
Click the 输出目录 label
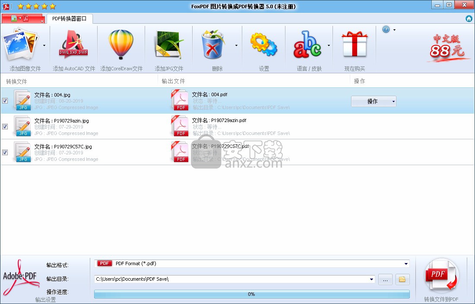(57, 279)
